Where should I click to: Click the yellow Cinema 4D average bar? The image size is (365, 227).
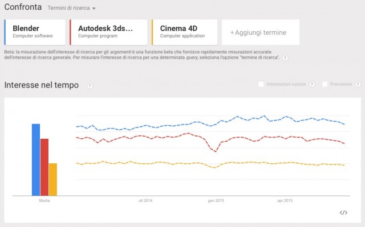(x=53, y=180)
